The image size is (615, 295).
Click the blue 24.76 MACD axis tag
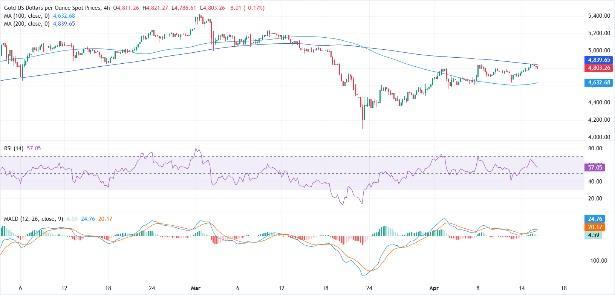point(595,219)
